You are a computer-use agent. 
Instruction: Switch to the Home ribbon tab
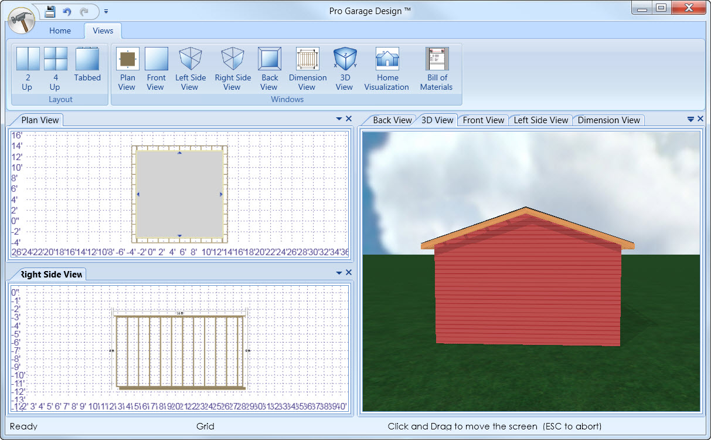tap(60, 31)
